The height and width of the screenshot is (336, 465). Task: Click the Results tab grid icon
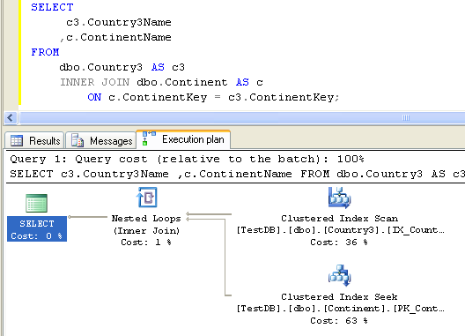(x=17, y=140)
